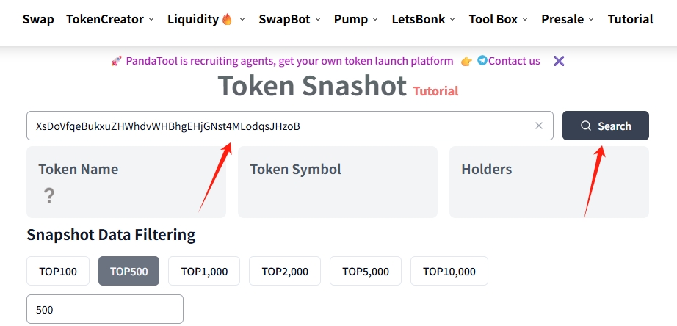Click the holder count field showing 500
The height and width of the screenshot is (326, 677).
[x=105, y=309]
